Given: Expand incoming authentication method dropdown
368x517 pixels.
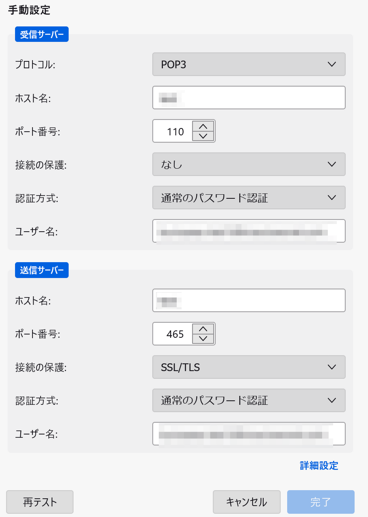Looking at the screenshot, I should pyautogui.click(x=249, y=198).
